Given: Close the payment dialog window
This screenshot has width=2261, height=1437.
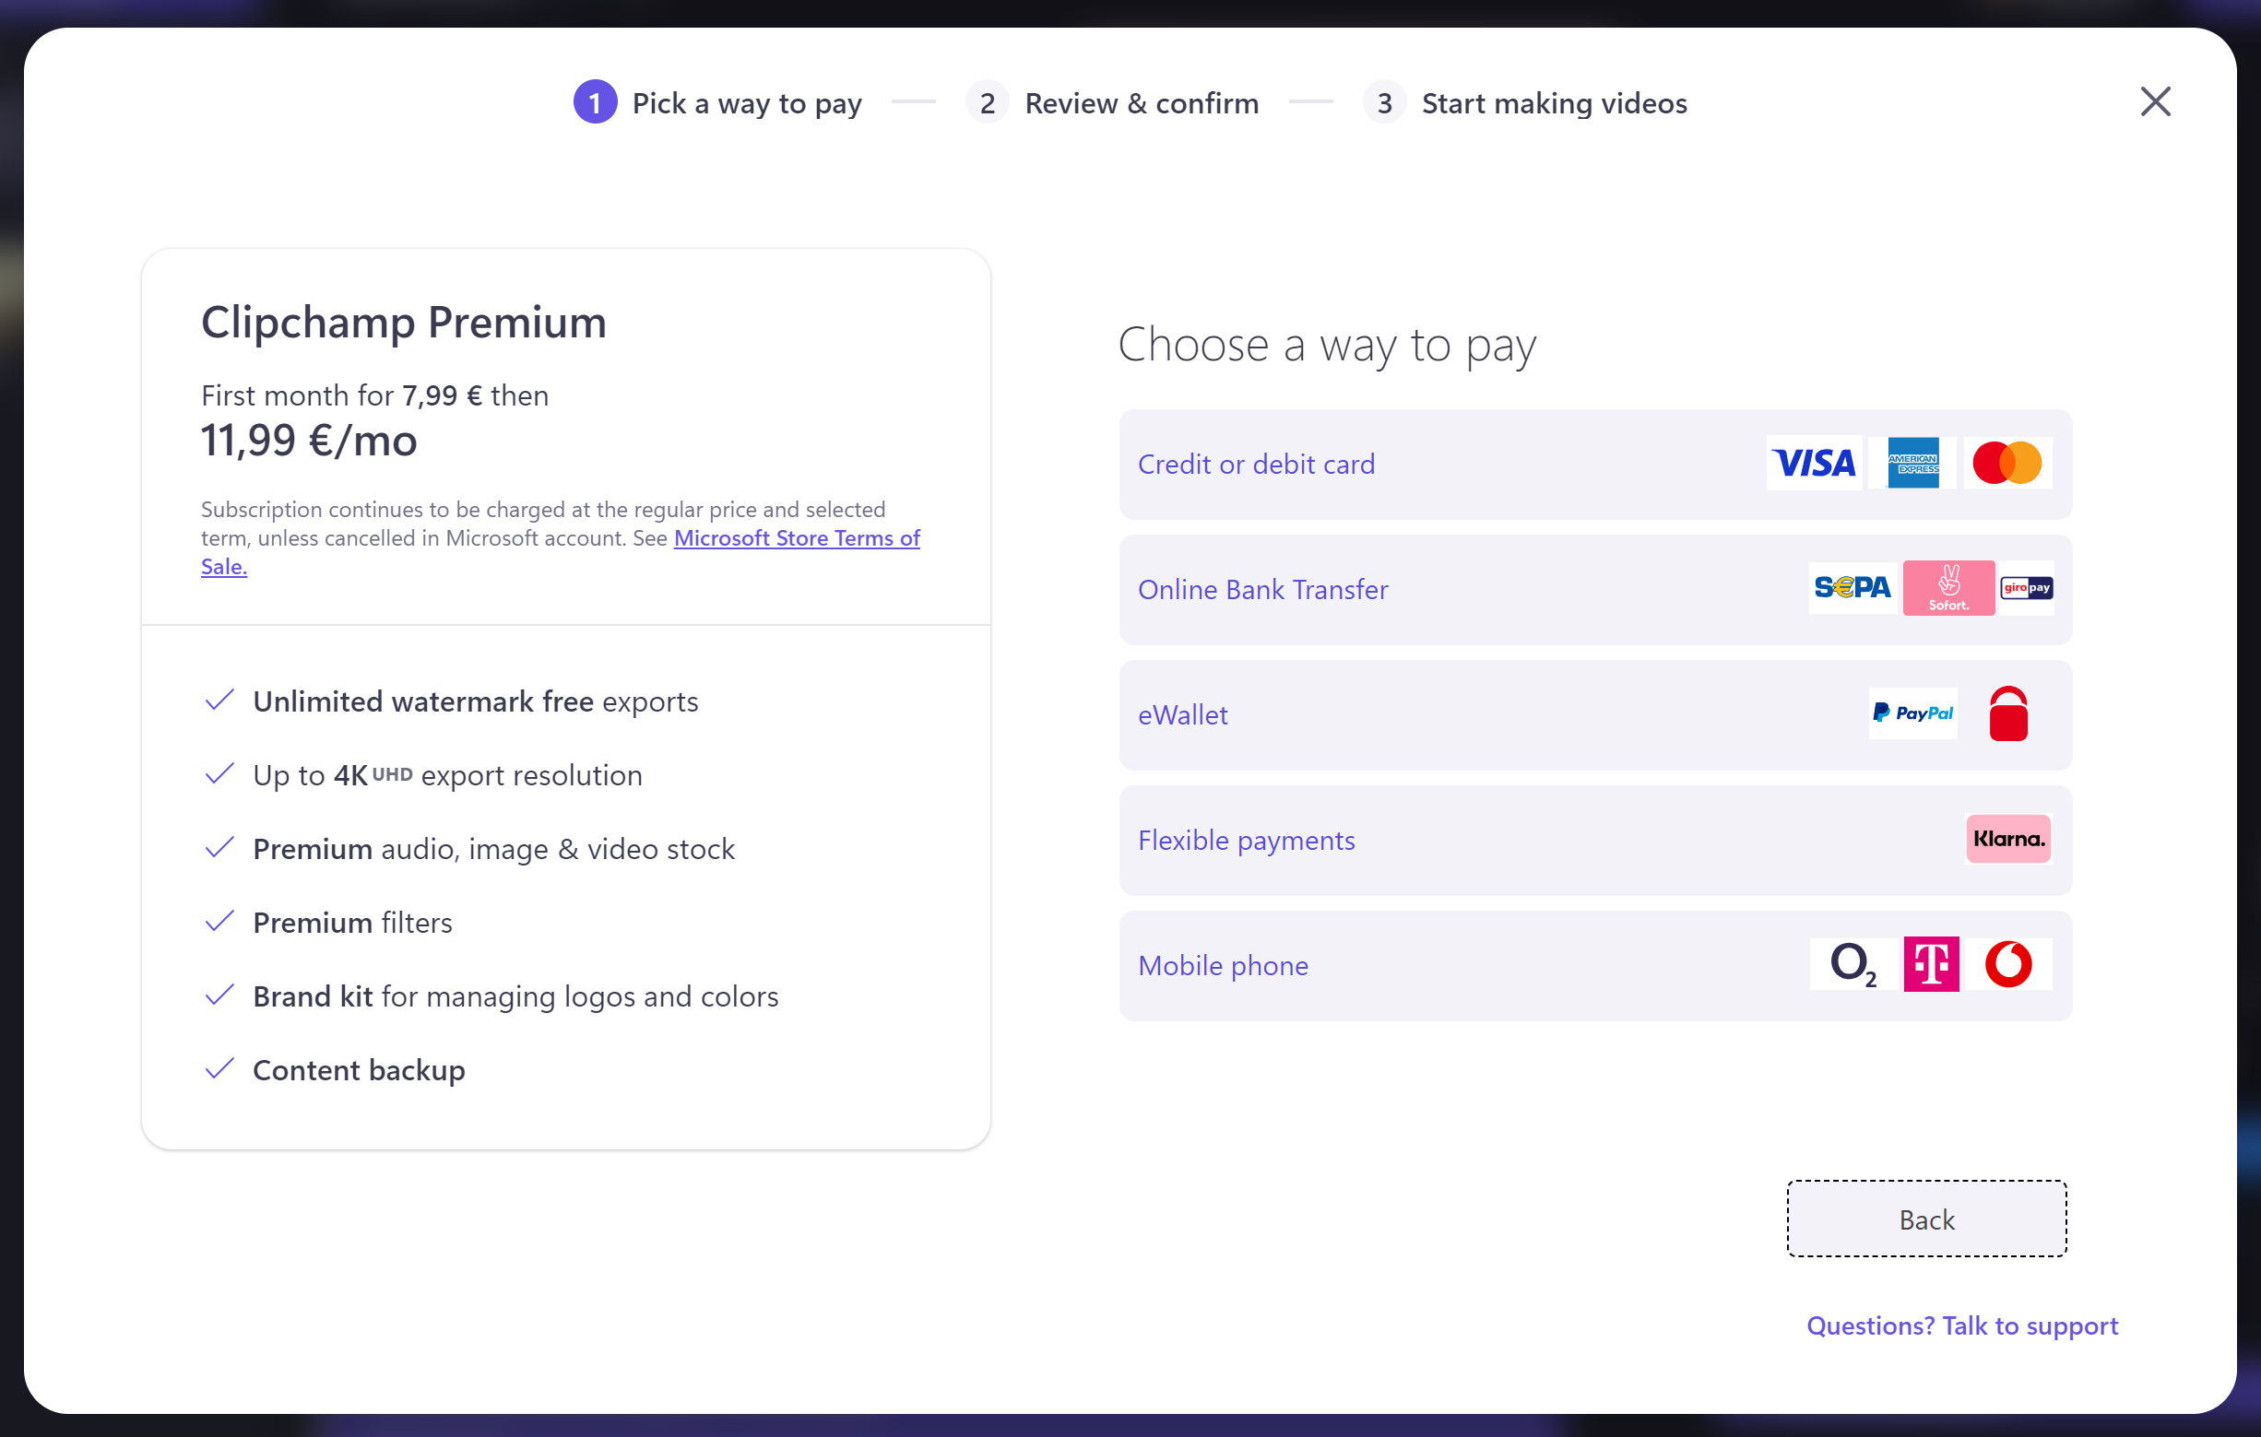Looking at the screenshot, I should point(2156,100).
